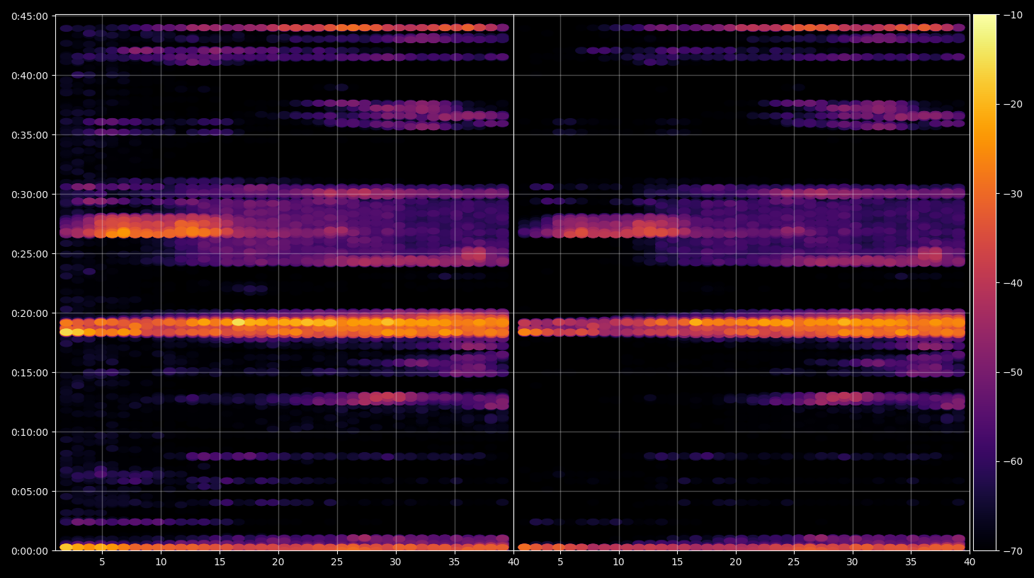
Task: Click x-axis tick 25 under the left heatmap
Action: coord(337,562)
